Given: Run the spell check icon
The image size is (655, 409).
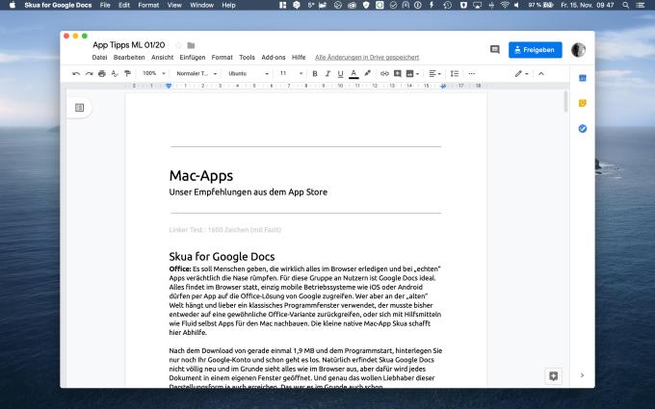Looking at the screenshot, I should 115,74.
